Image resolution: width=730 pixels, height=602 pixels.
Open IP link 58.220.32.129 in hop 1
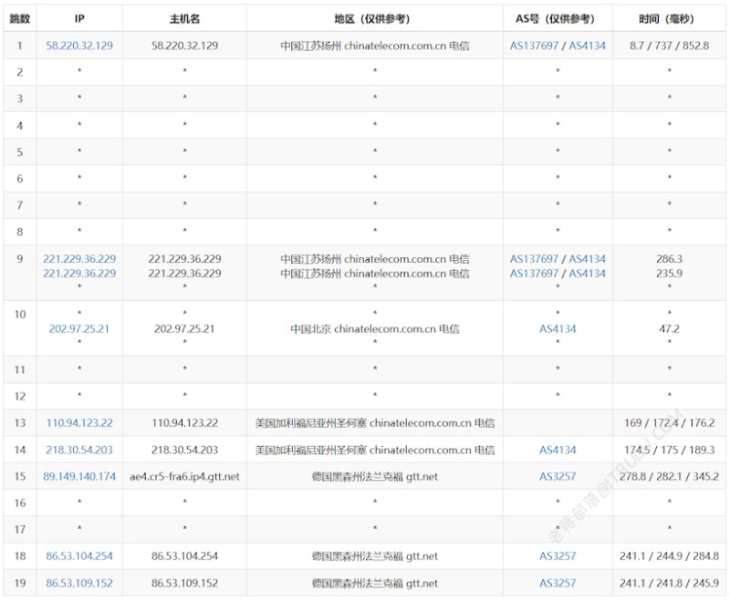(x=79, y=46)
